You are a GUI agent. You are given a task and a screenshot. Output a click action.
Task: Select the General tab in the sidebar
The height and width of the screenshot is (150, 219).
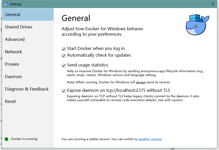pos(12,15)
